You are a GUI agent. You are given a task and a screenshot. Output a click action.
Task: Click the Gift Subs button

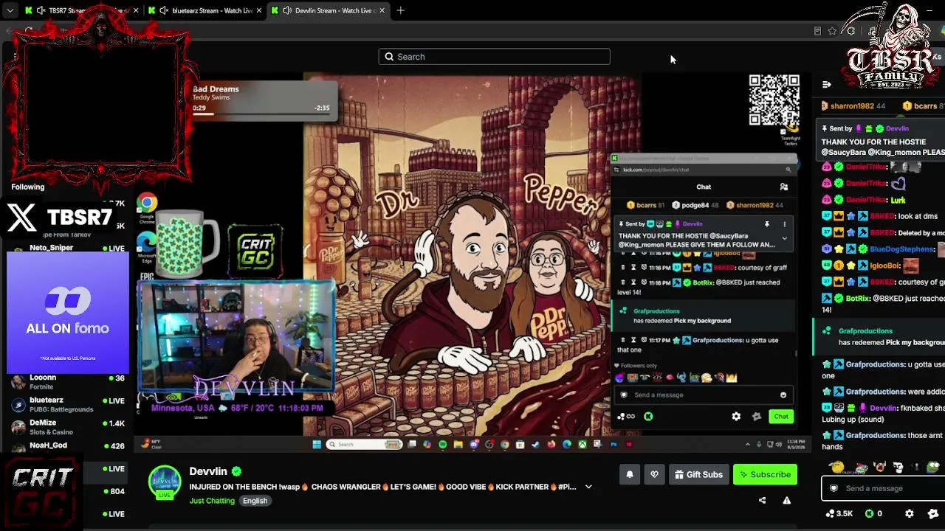coord(698,475)
